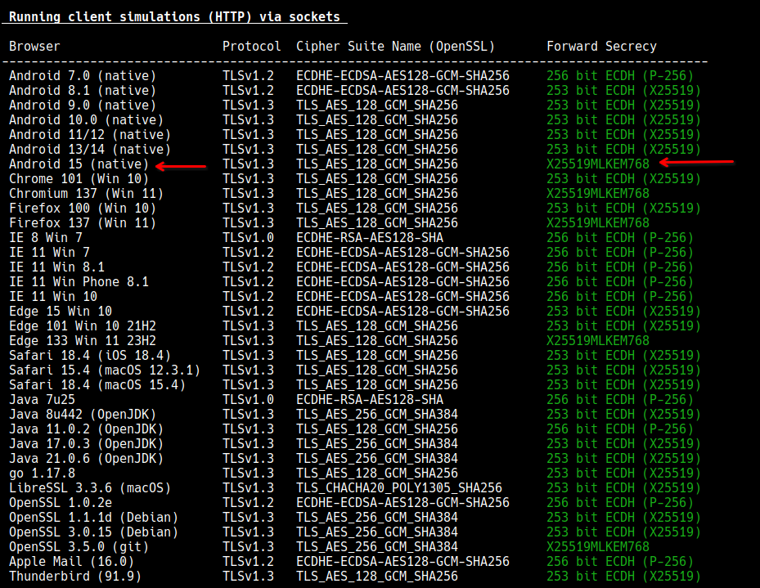This screenshot has height=588, width=760.
Task: Click 'Java 11.0.2 (OpenJDK)' entry
Action: pyautogui.click(x=86, y=429)
